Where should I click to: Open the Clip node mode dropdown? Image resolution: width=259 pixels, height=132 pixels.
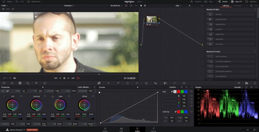[178, 5]
